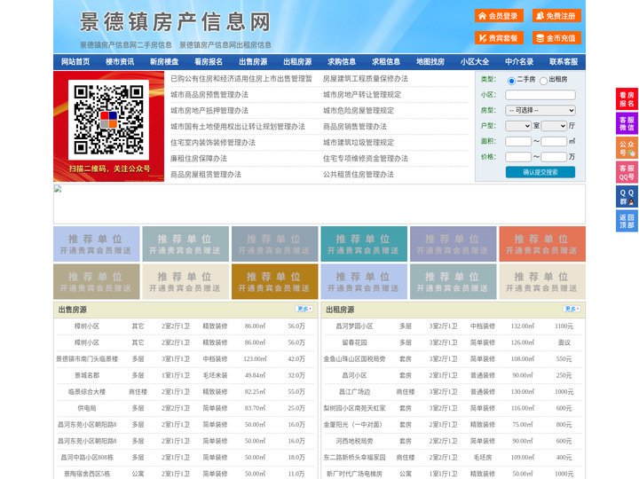This screenshot has width=639, height=479.
Task: Click the orange-red 推荐单位 tile
Action: [542, 244]
